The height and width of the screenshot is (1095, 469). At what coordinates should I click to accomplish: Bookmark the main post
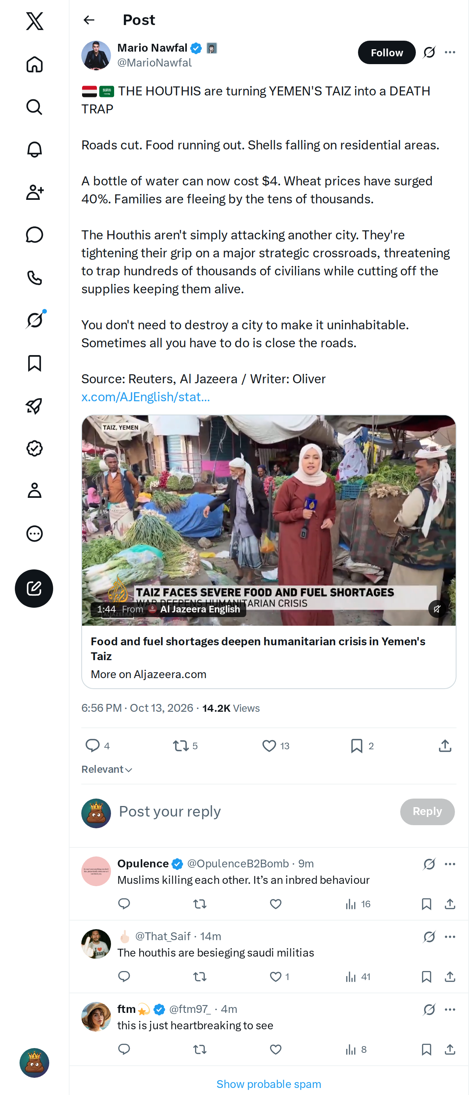point(362,746)
